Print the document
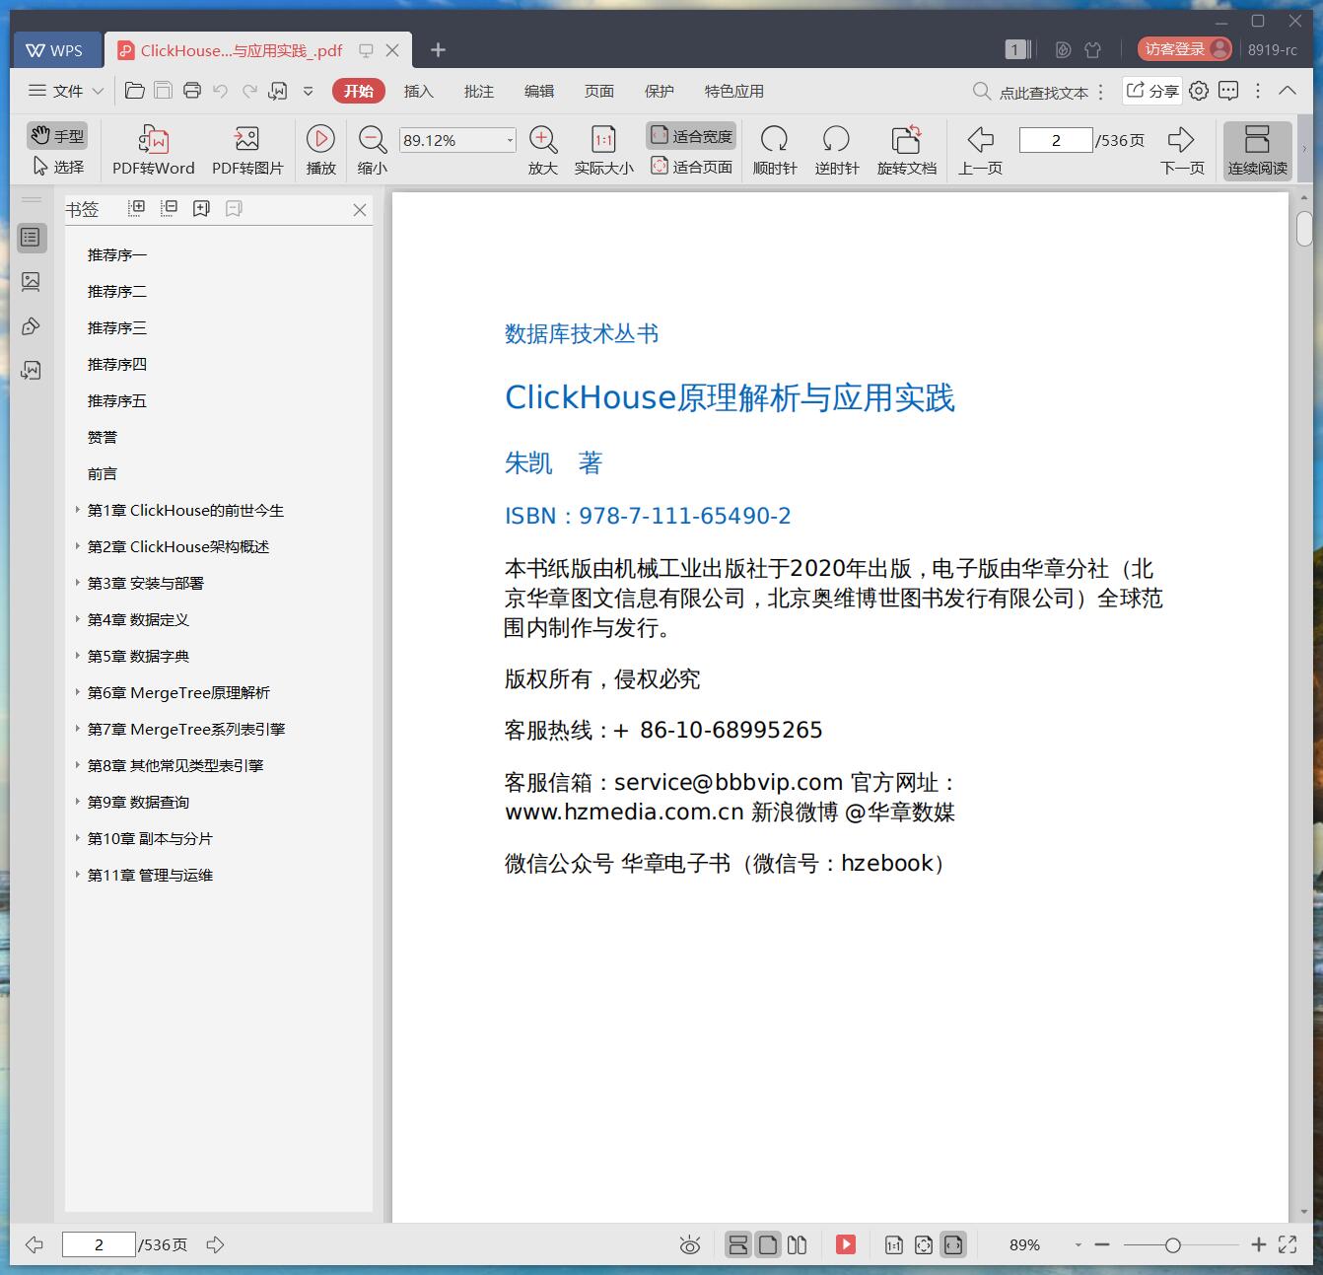Screen dimensions: 1323x1275 coord(192,91)
